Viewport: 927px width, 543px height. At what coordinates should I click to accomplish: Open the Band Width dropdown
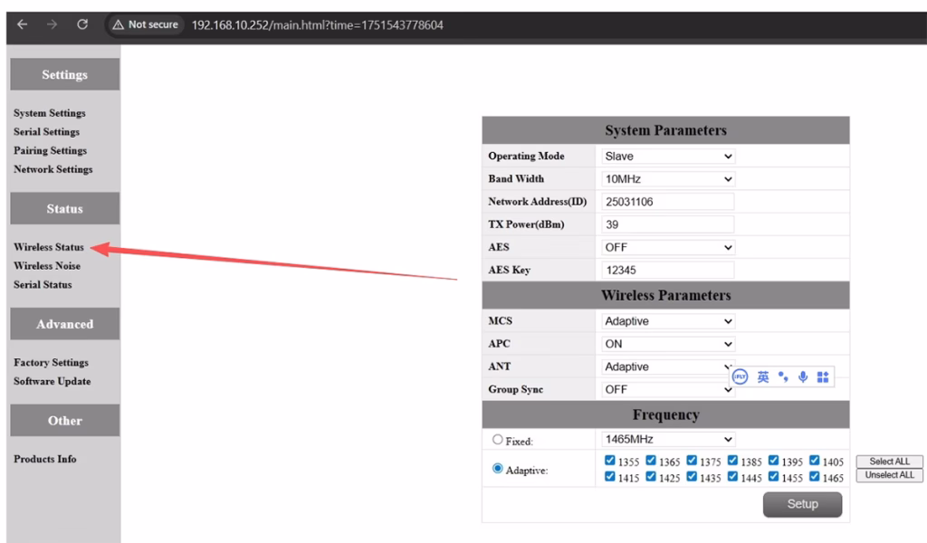[x=667, y=178]
